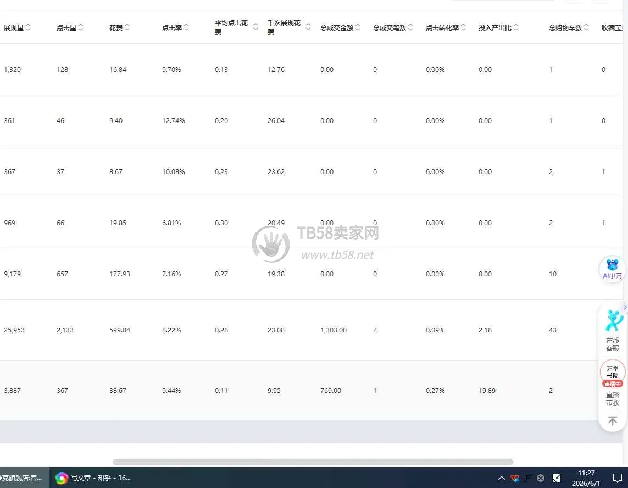Sort by 总购物车数 column sort icon

click(586, 27)
